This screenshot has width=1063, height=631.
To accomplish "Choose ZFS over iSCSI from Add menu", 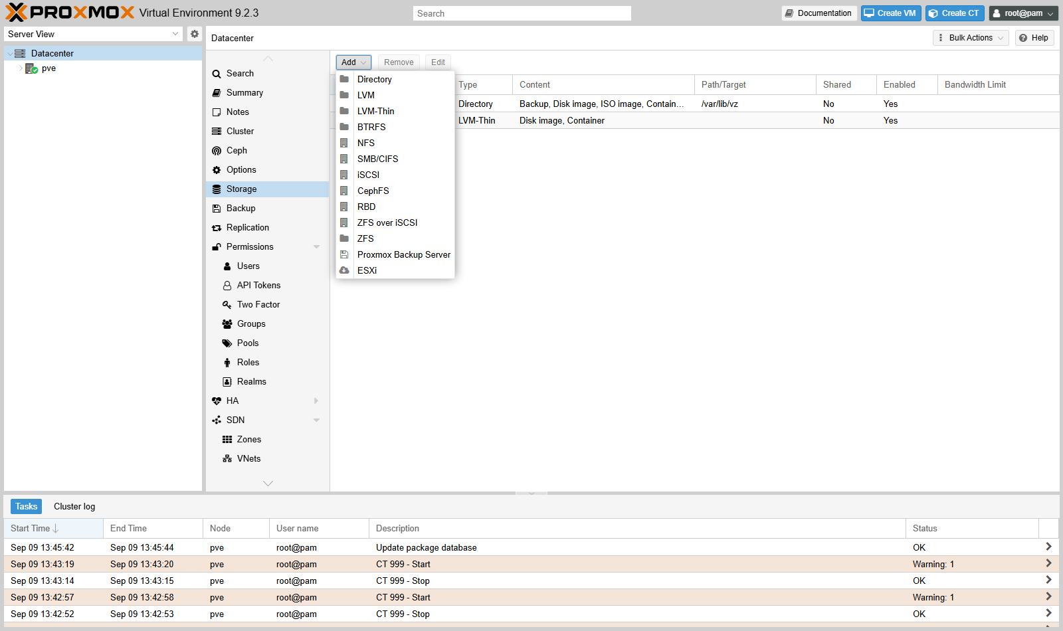I will coord(395,223).
